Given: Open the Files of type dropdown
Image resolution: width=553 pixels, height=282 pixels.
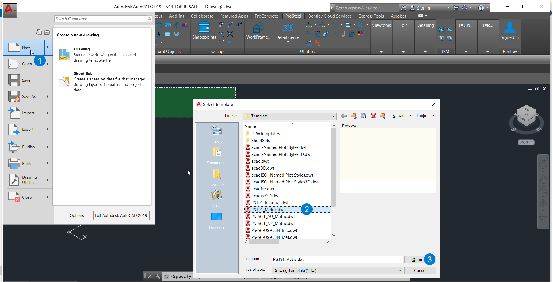Looking at the screenshot, I should pyautogui.click(x=337, y=270).
